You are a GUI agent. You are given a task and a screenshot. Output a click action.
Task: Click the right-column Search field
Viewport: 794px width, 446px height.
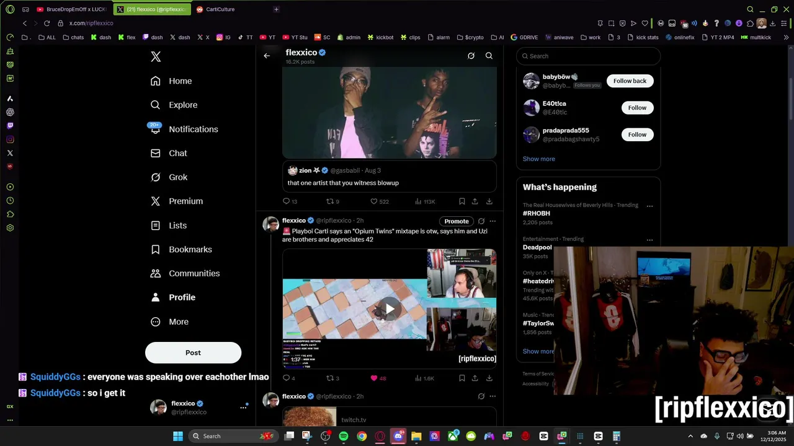(x=588, y=56)
